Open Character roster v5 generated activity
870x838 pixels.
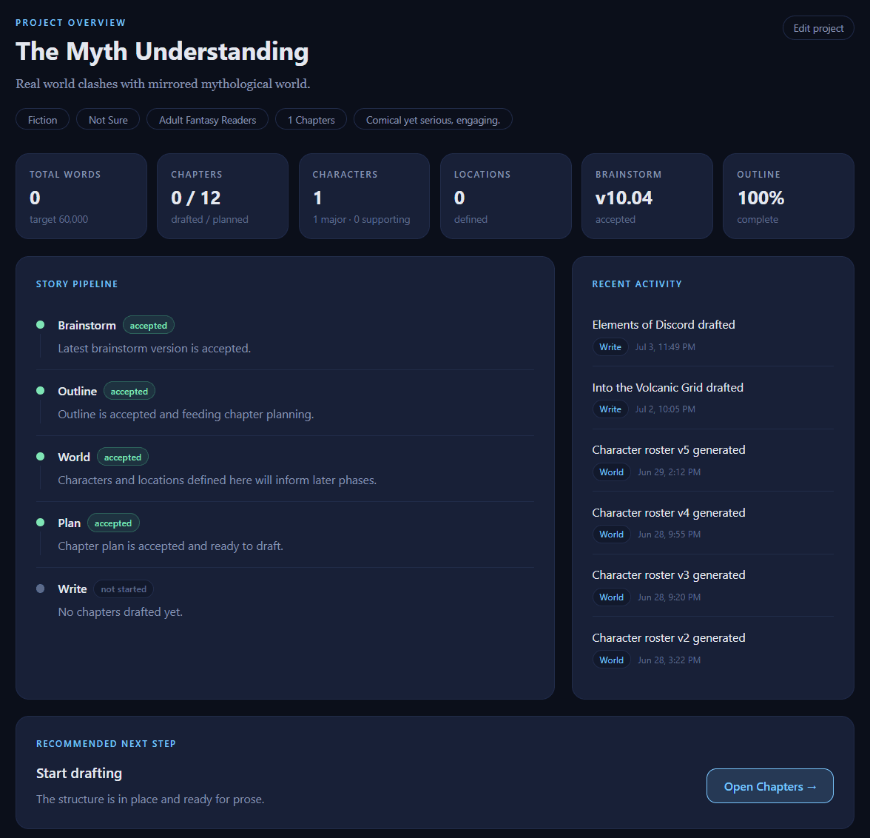(669, 449)
